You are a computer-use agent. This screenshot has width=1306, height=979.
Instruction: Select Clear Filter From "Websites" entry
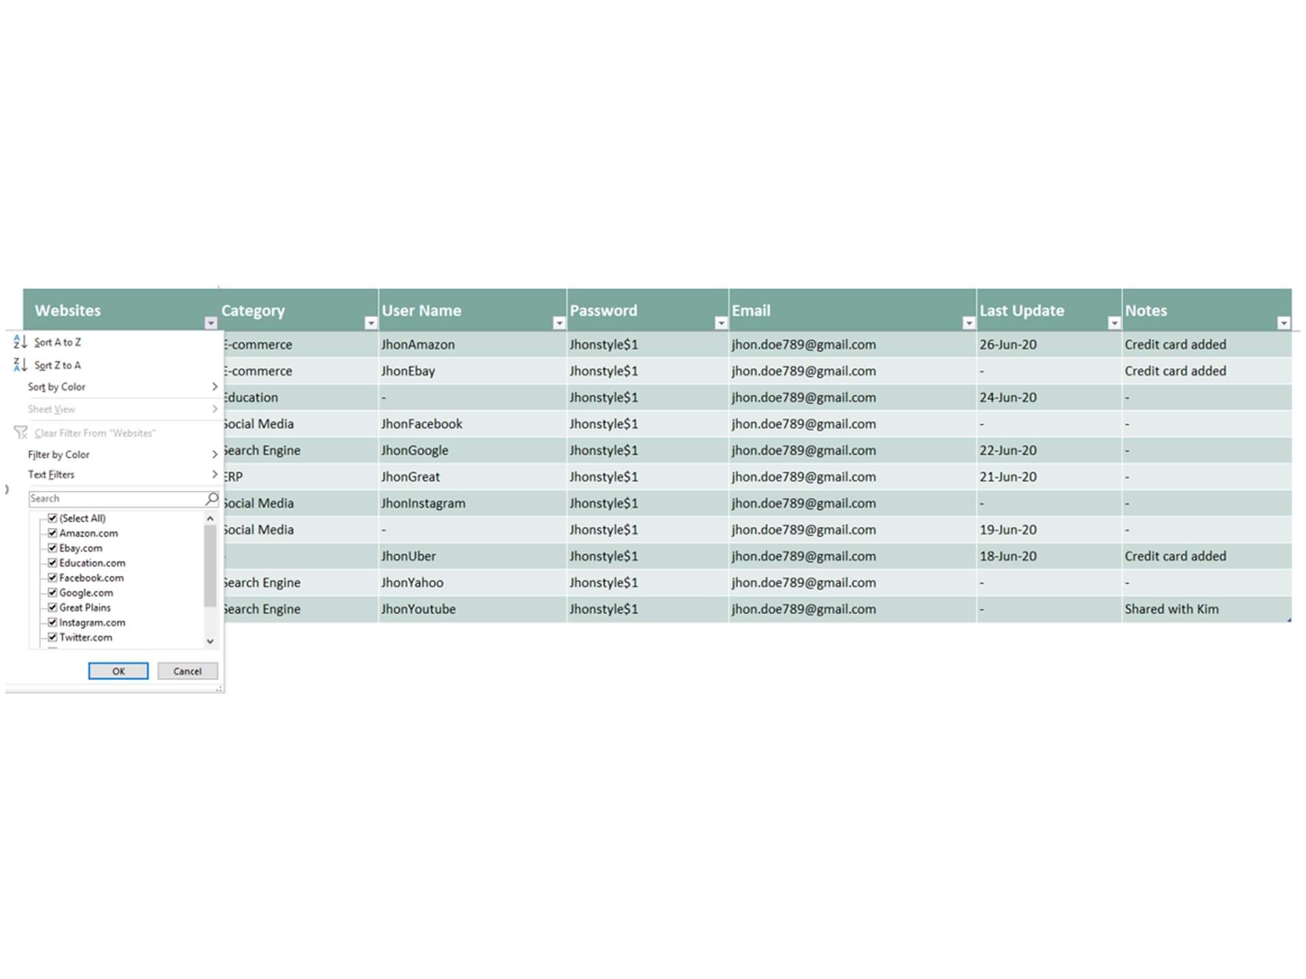click(114, 433)
